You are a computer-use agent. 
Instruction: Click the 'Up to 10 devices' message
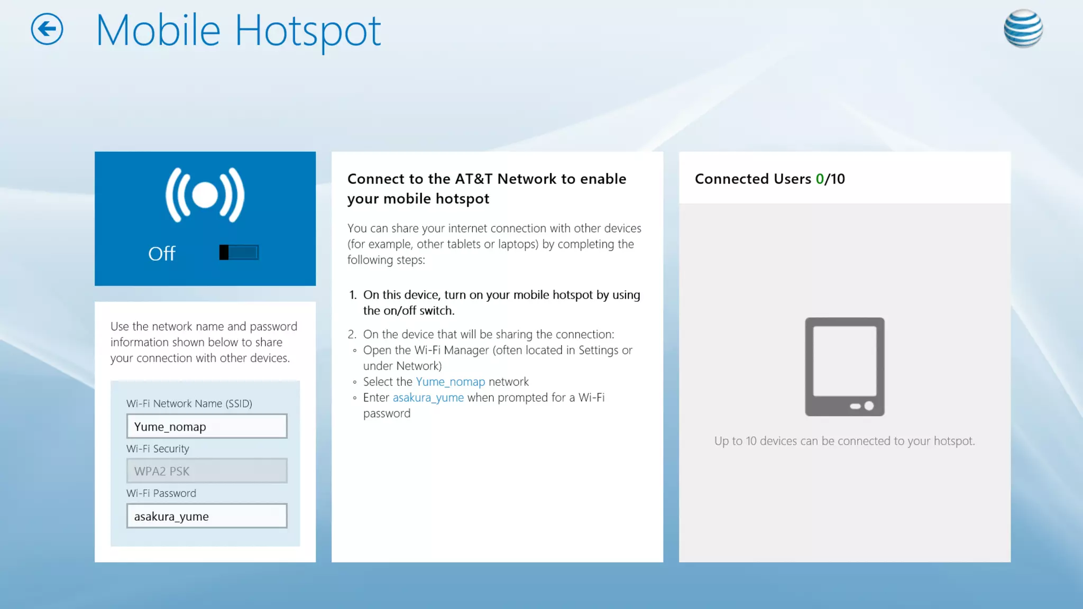coord(845,441)
